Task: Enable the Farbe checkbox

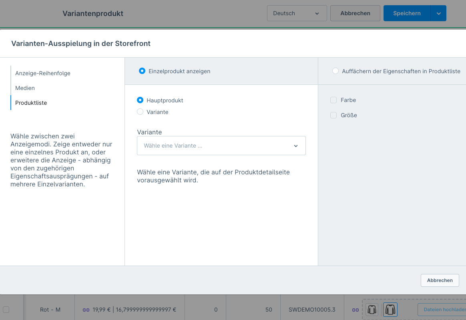Action: 333,100
